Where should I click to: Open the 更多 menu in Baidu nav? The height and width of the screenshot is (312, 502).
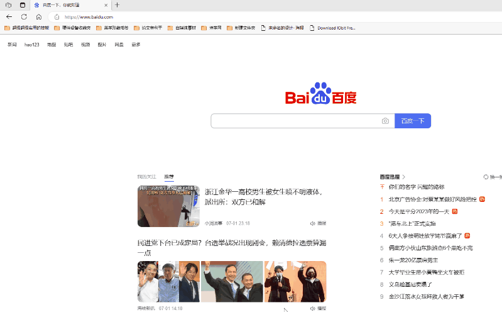[x=136, y=45]
